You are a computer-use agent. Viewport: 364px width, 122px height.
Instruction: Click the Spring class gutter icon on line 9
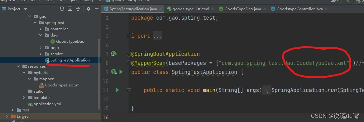[x=114, y=72]
